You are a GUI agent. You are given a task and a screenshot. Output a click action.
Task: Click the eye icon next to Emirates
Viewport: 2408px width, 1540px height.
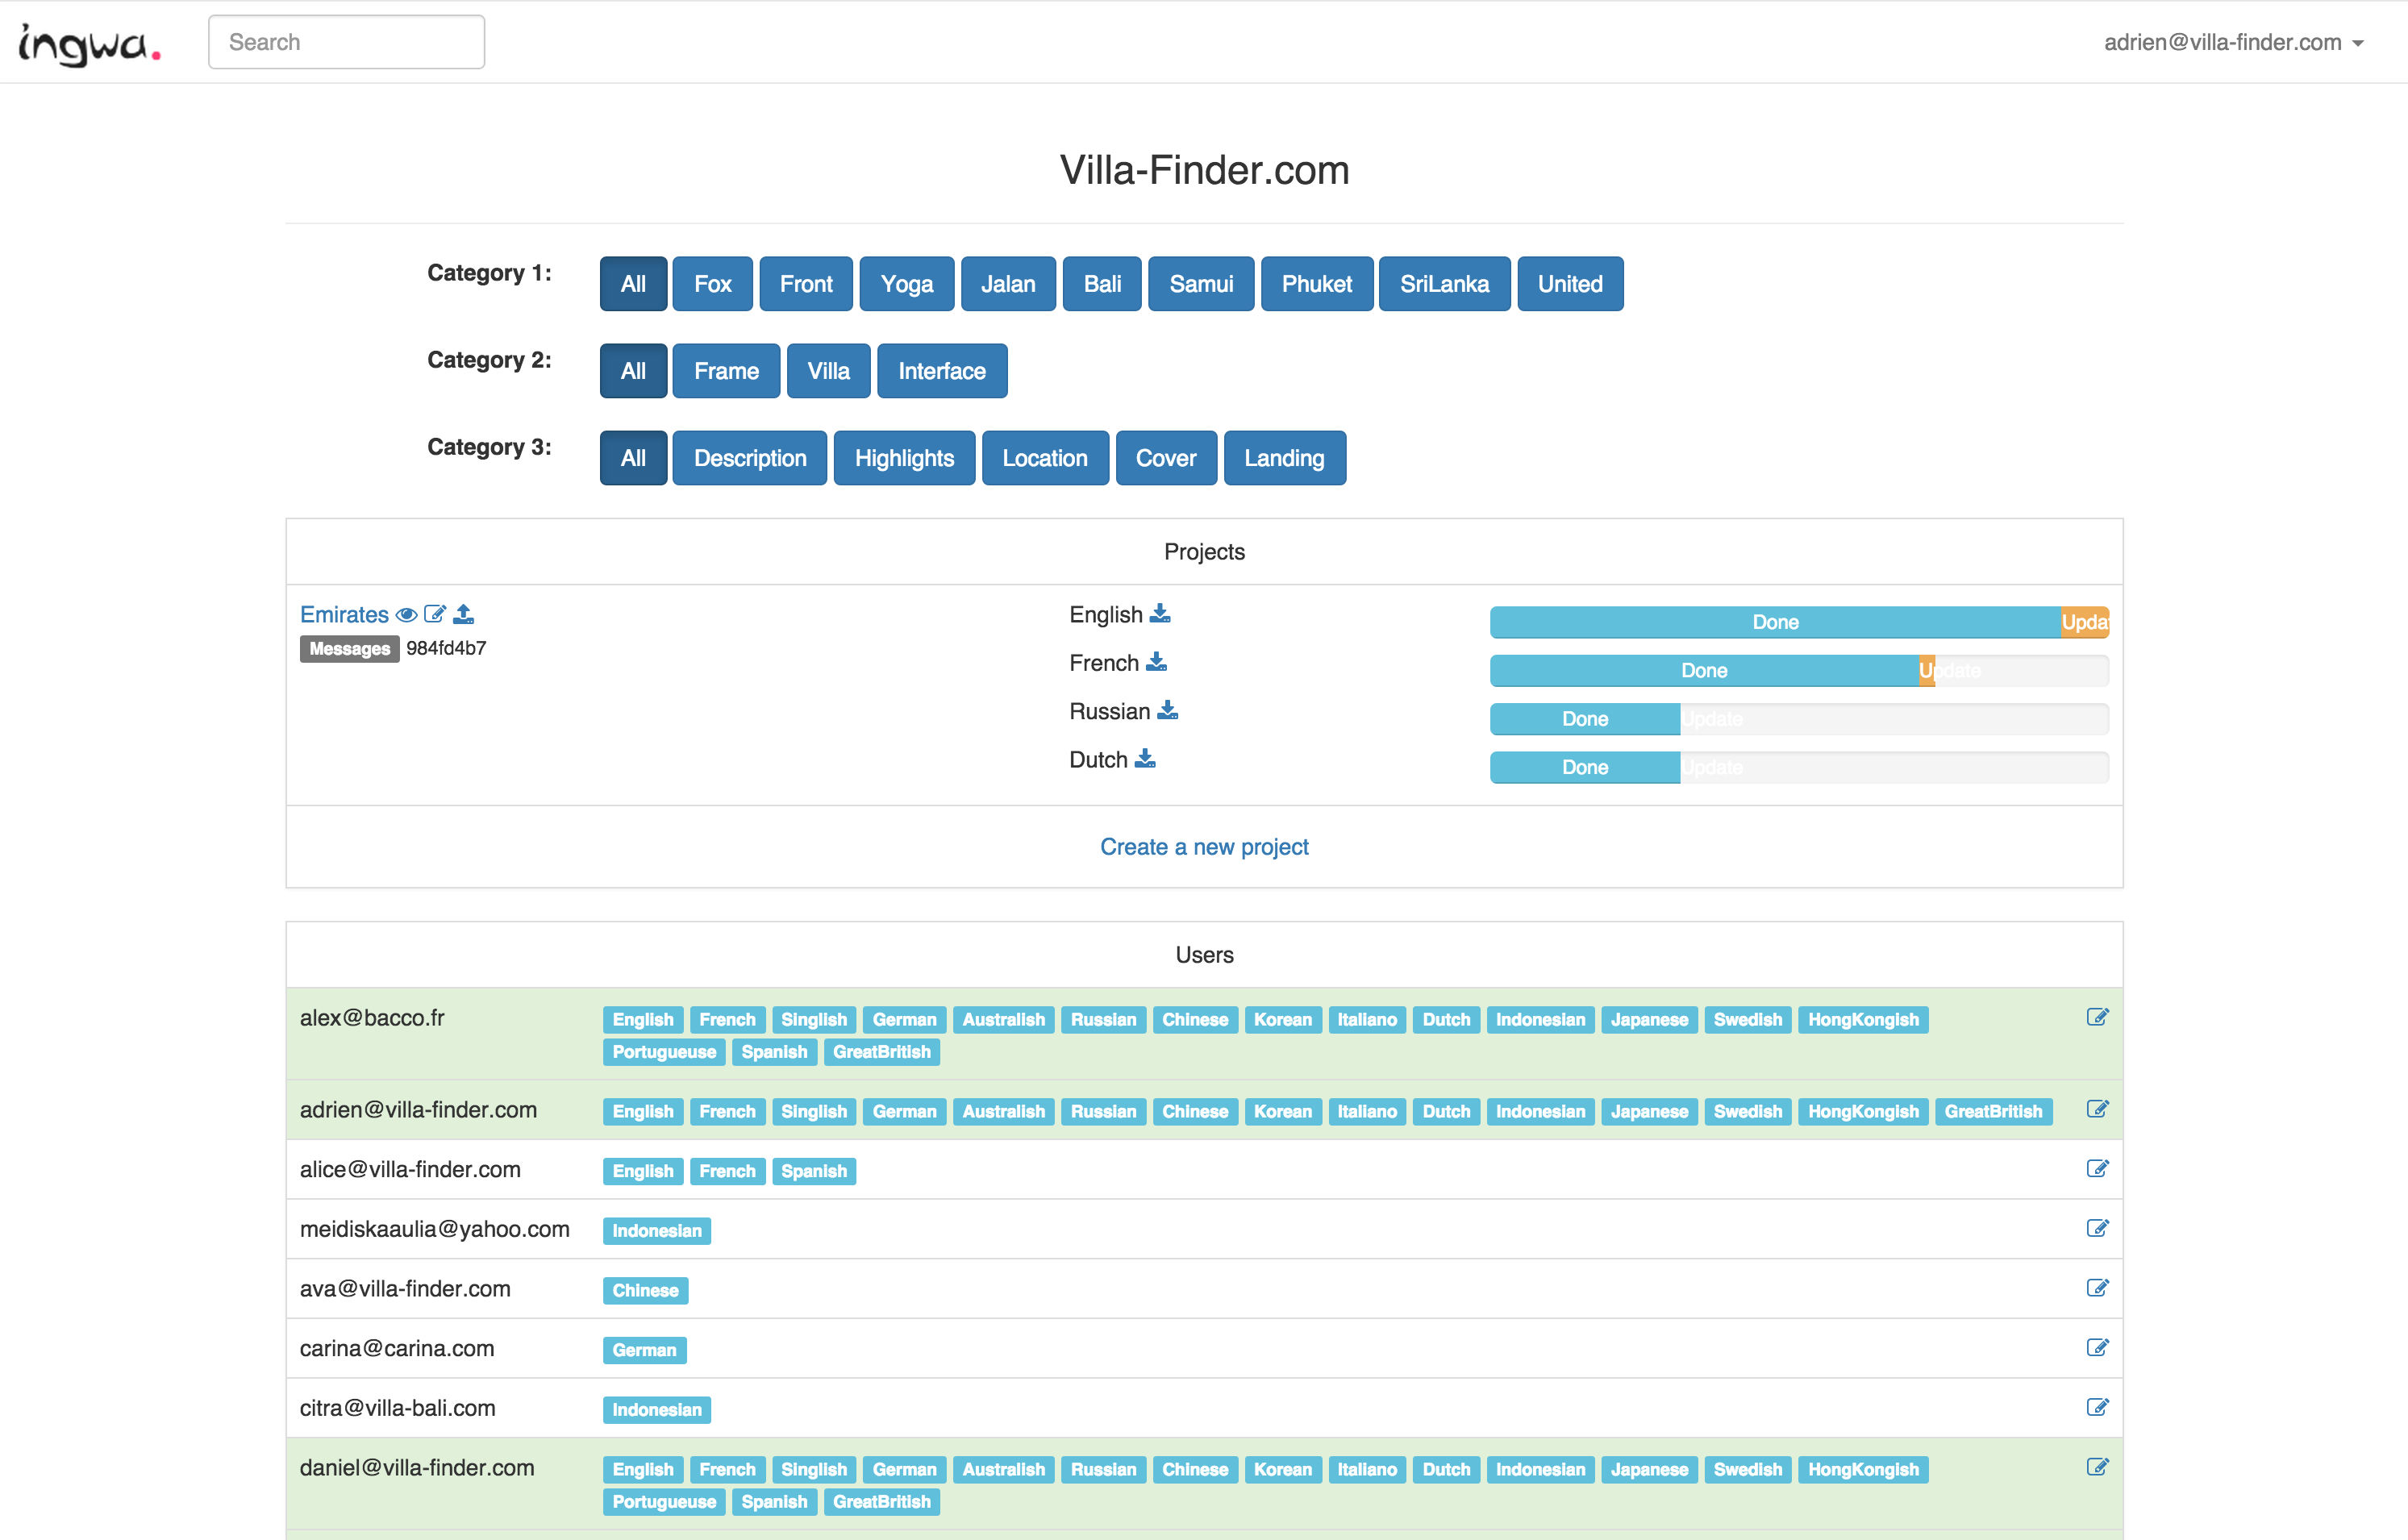point(406,615)
